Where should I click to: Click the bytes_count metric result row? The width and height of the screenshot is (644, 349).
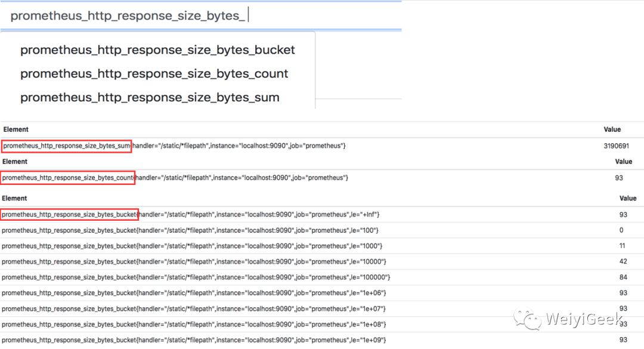pyautogui.click(x=175, y=178)
